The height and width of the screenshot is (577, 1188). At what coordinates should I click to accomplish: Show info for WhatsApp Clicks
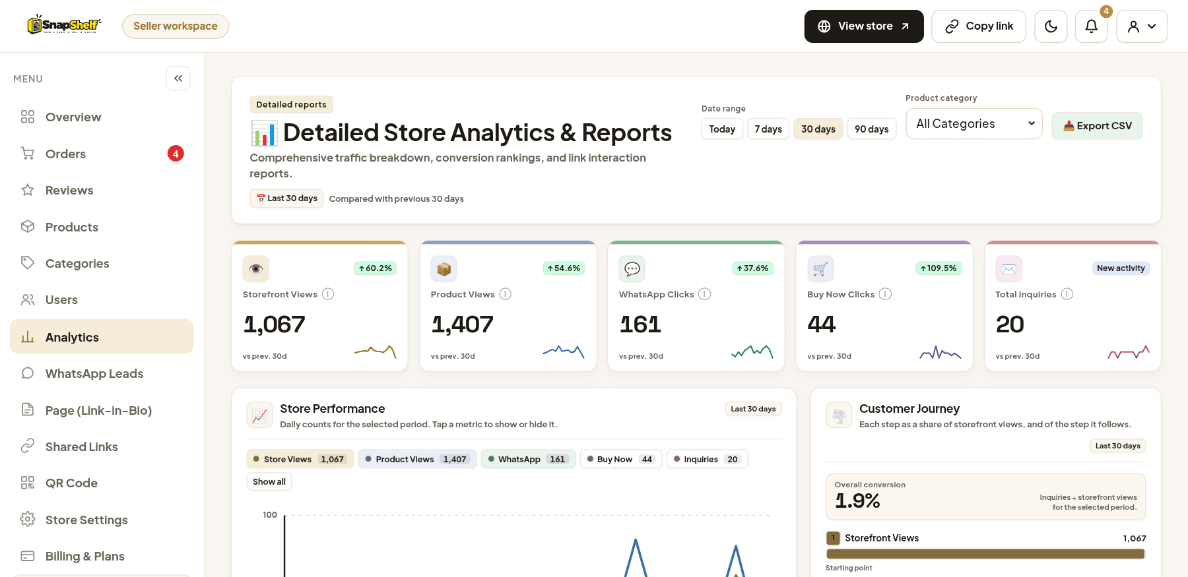(705, 294)
